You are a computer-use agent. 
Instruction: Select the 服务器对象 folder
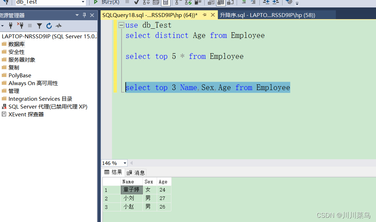[x=22, y=60]
